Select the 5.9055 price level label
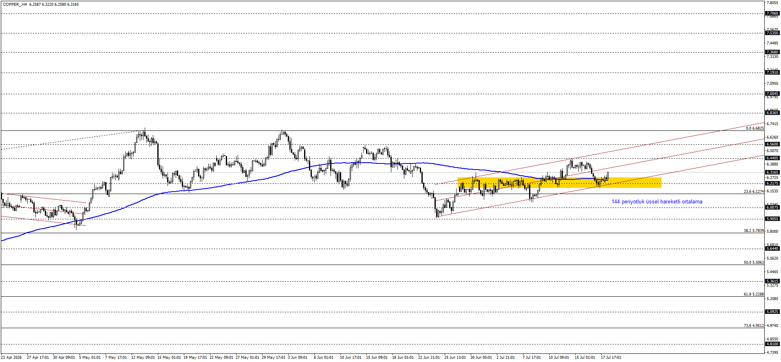Screen dimensions: 781x362 coord(772,219)
